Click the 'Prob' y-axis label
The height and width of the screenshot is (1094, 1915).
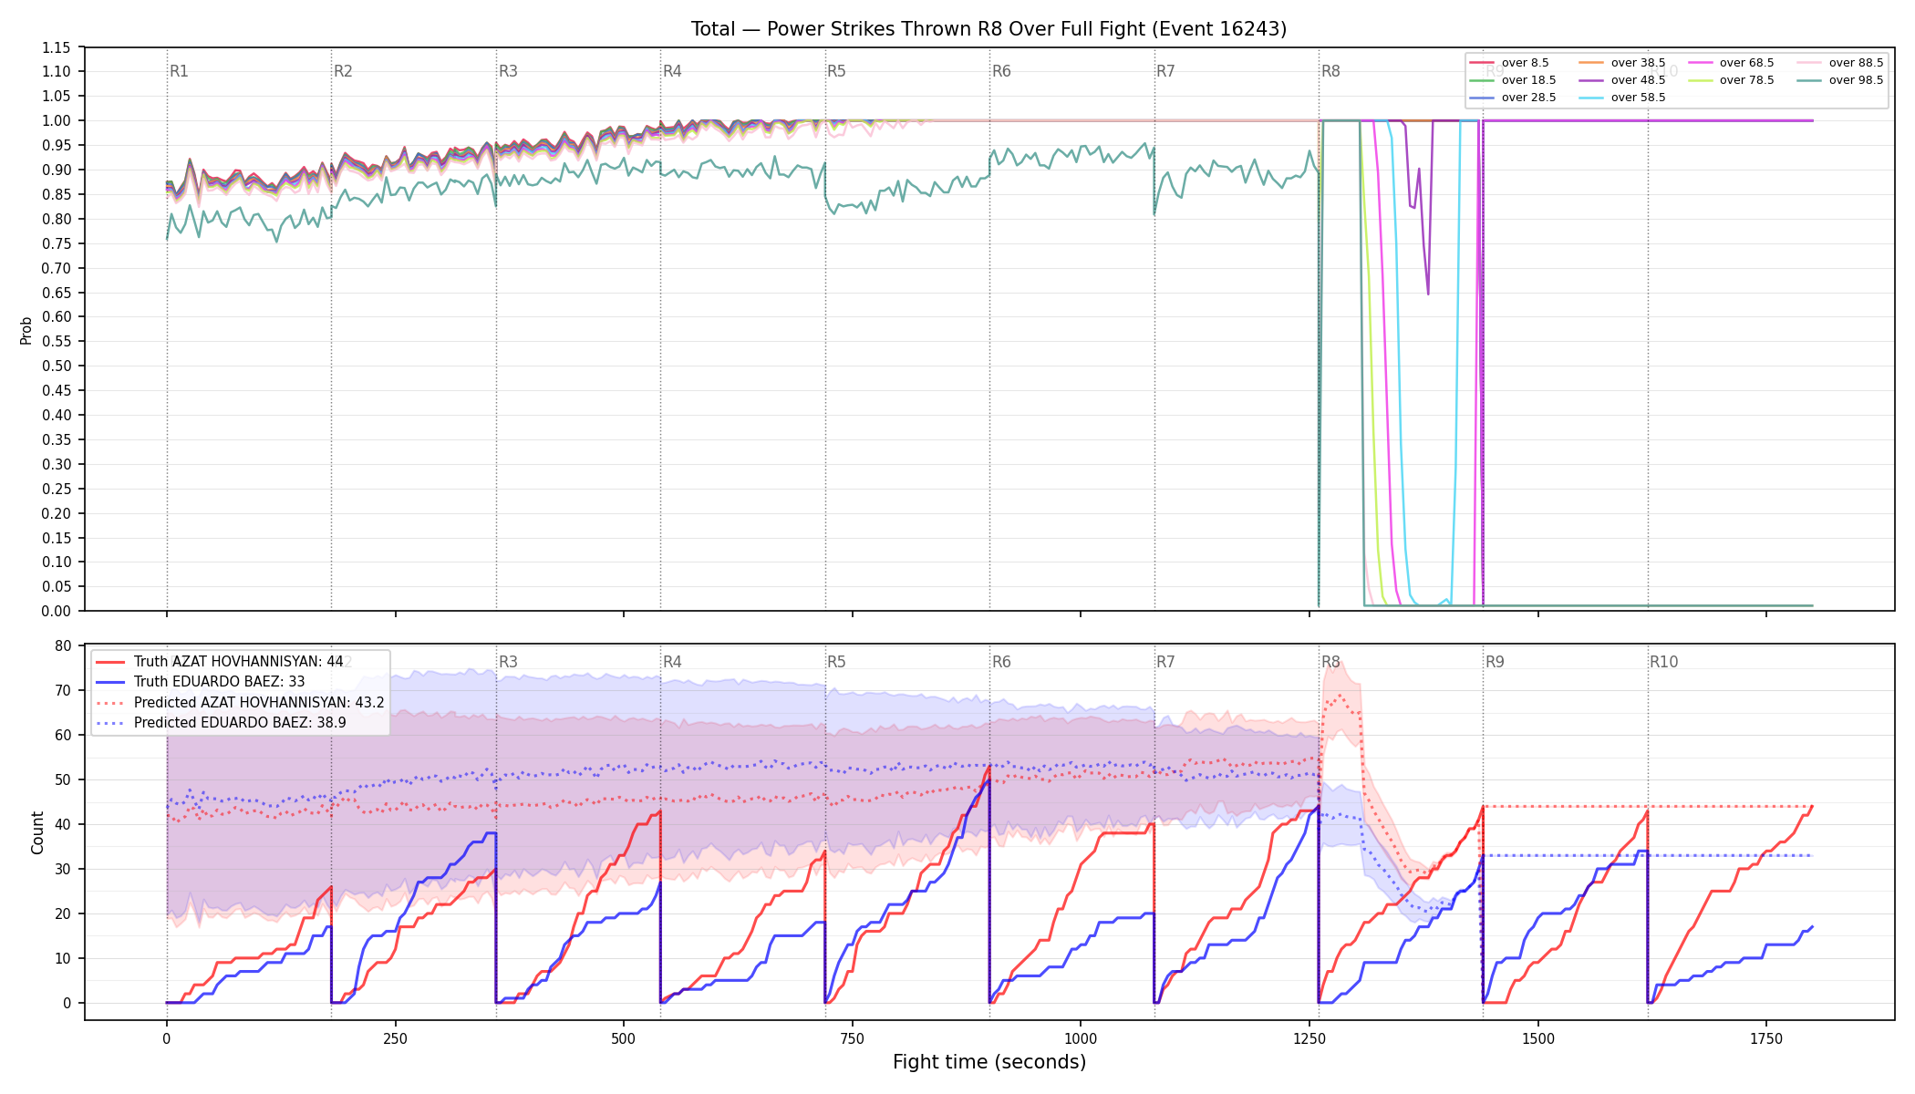click(26, 330)
